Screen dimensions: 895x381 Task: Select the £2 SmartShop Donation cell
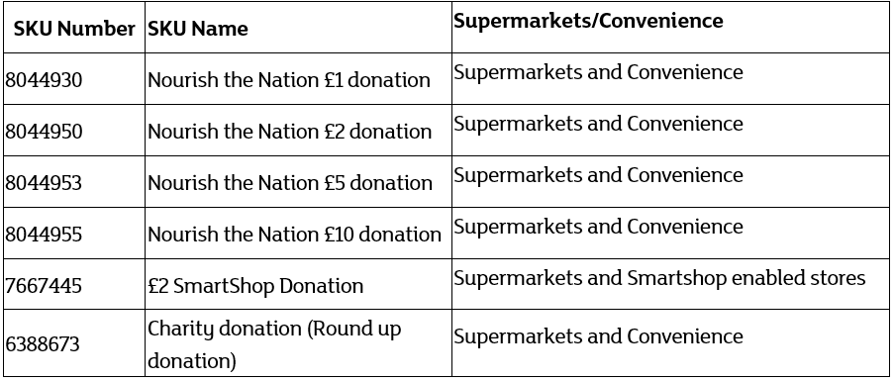299,284
